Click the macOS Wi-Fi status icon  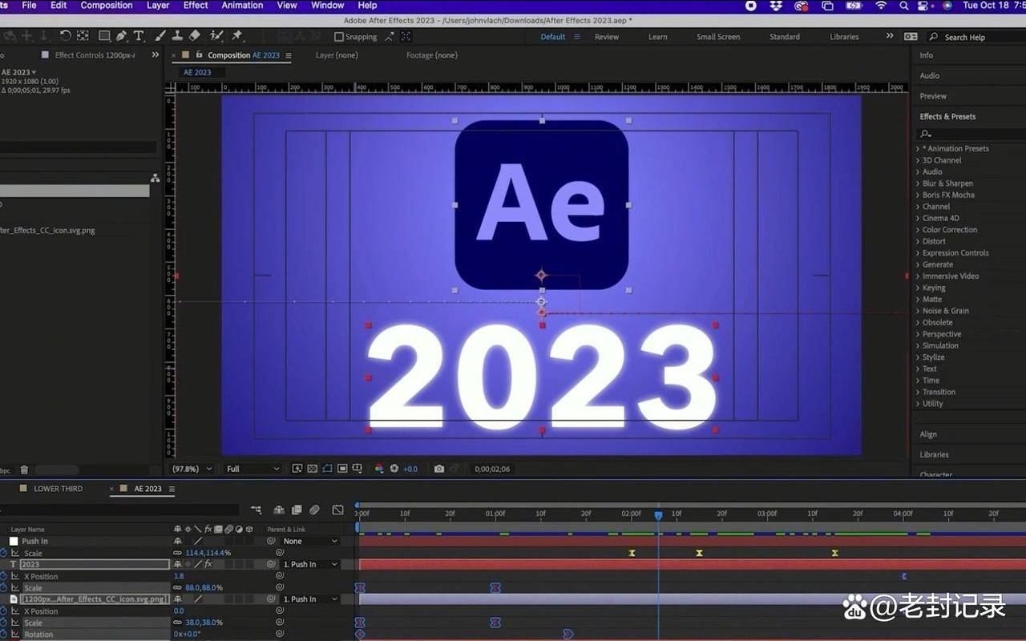pyautogui.click(x=881, y=6)
